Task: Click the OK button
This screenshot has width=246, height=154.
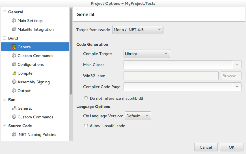Action: point(232,147)
